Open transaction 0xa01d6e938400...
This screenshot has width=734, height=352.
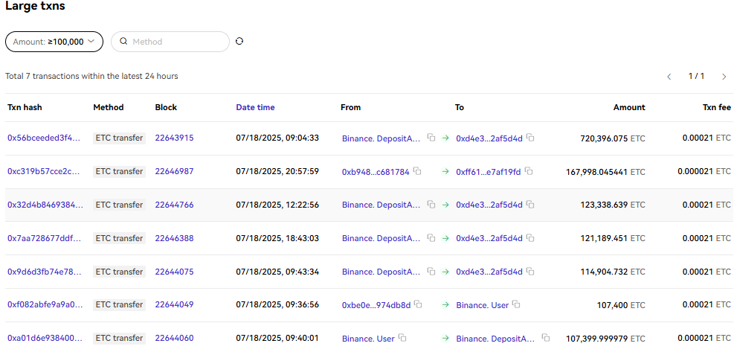point(45,339)
